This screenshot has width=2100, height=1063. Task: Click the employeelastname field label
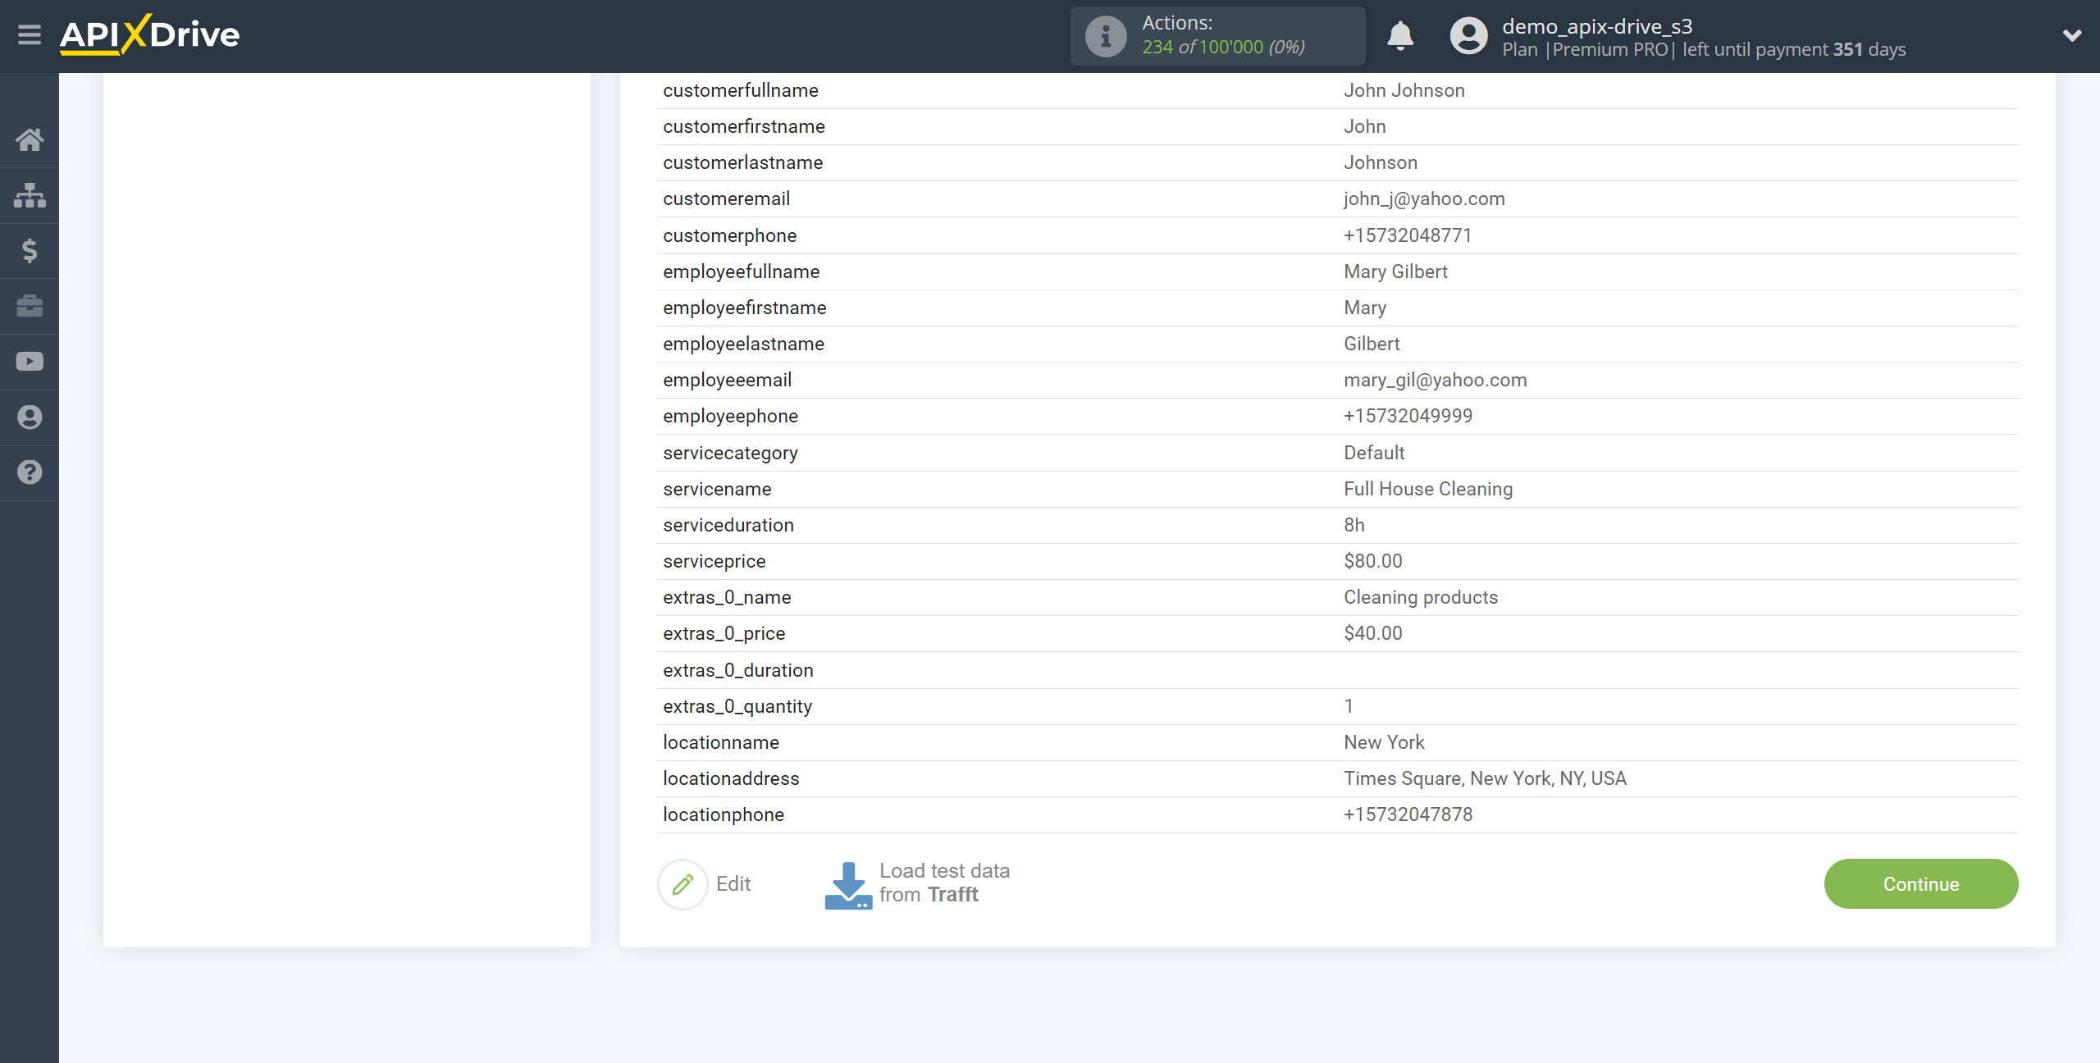pyautogui.click(x=744, y=344)
